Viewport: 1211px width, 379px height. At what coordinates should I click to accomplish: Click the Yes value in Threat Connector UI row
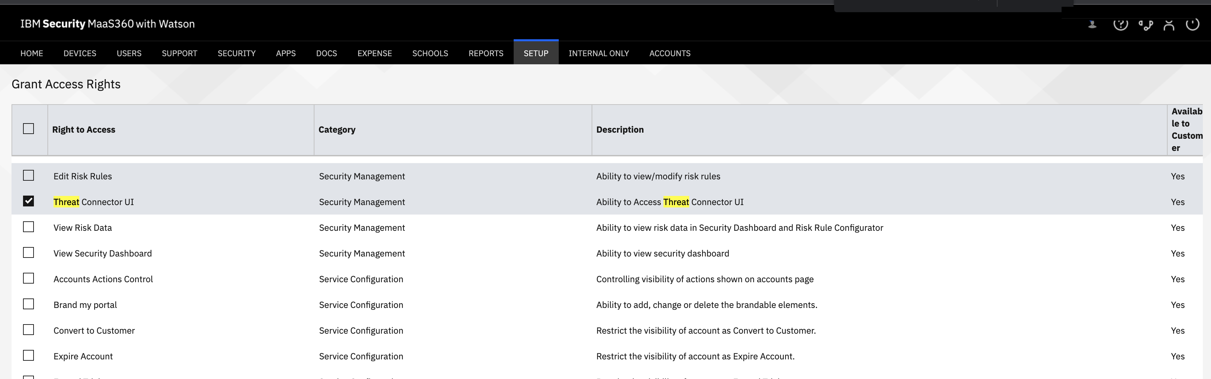click(1177, 202)
